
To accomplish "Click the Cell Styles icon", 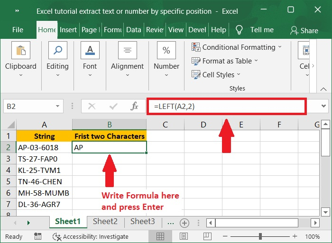I will 195,75.
